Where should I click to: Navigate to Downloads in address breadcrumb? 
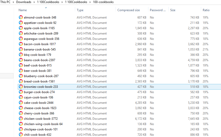coord(24,2)
